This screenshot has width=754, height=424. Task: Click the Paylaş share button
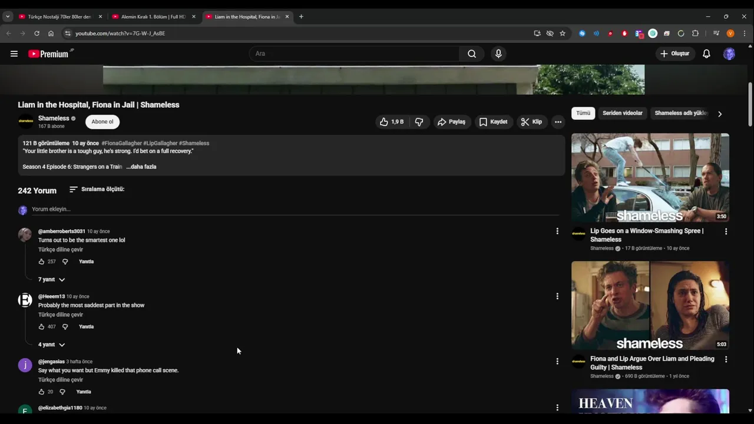[x=451, y=122]
